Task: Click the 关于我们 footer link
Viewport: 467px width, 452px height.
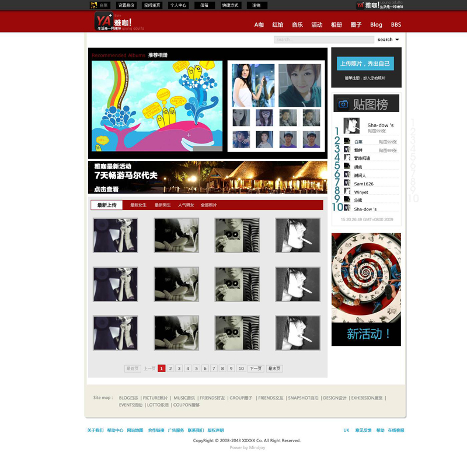Action: click(x=95, y=430)
